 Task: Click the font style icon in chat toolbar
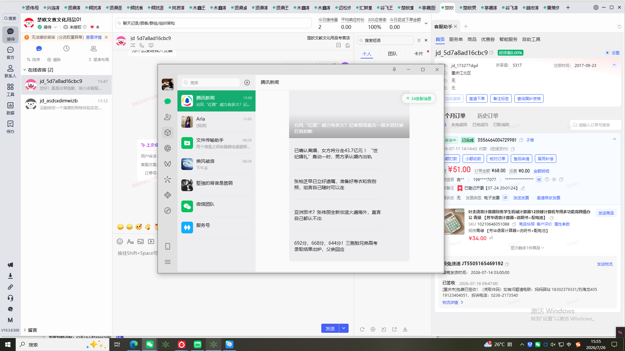pyautogui.click(x=130, y=241)
